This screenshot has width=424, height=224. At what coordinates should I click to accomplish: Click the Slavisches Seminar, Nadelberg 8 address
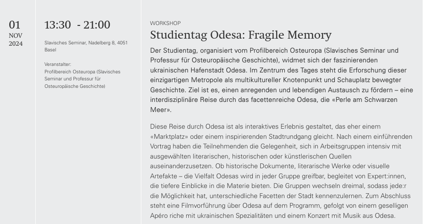pyautogui.click(x=86, y=43)
